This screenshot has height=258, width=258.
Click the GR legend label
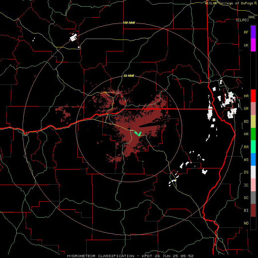(246, 109)
